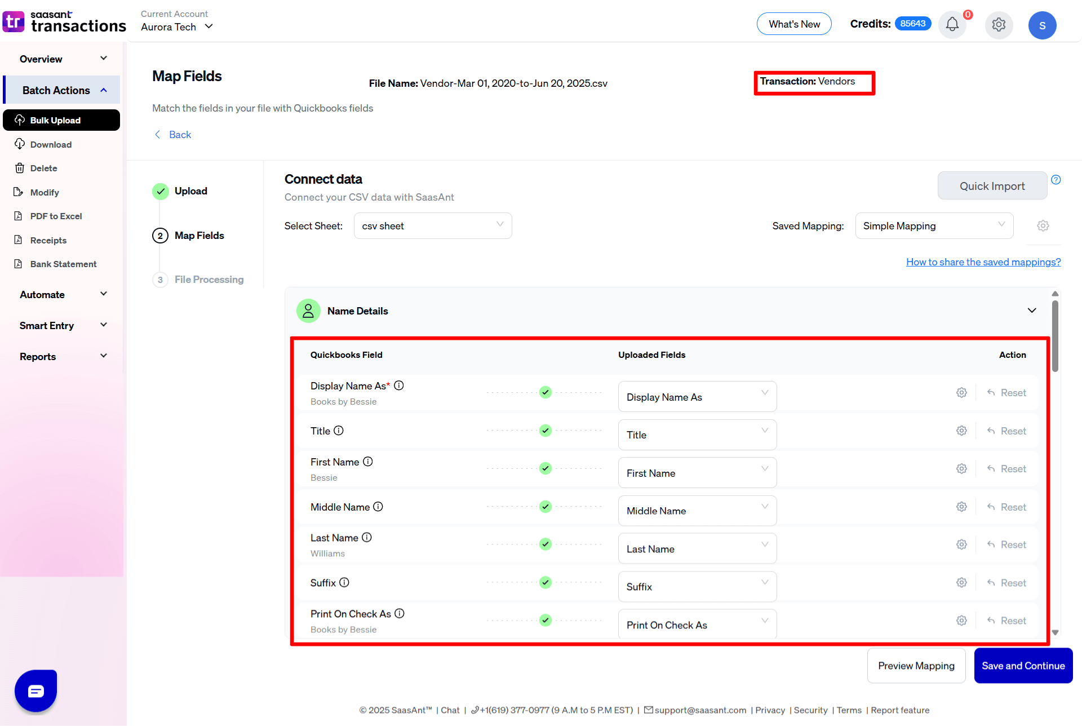Open the user profile avatar S
Image resolution: width=1082 pixels, height=727 pixels.
1042,25
